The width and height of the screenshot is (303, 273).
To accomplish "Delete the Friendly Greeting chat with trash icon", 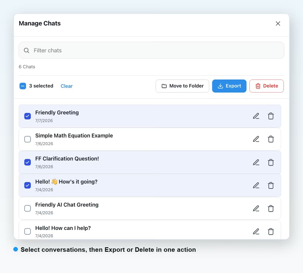I will [x=271, y=116].
